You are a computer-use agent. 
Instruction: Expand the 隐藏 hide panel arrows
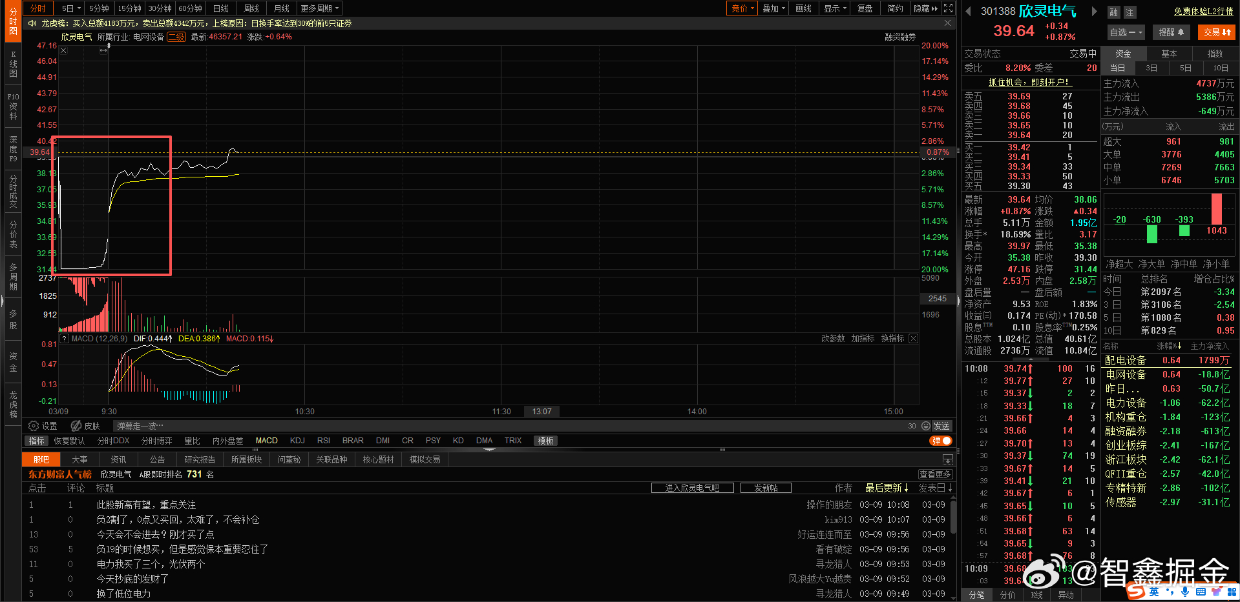coord(925,8)
